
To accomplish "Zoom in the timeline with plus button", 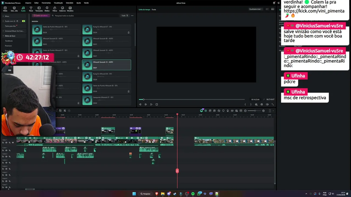I will tap(263, 111).
